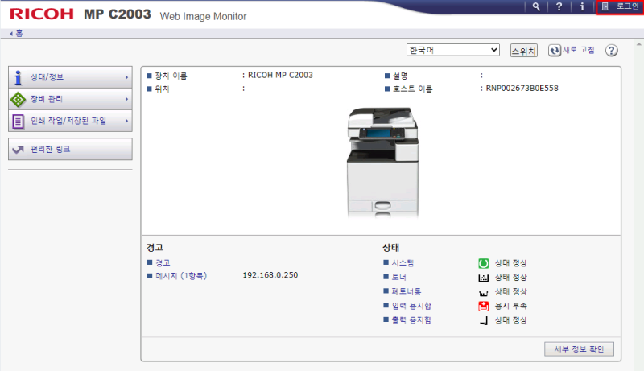Screen dimensions: 644x371
Task: Expand the 장비 관리 submenu arrow
Action: pyautogui.click(x=126, y=99)
